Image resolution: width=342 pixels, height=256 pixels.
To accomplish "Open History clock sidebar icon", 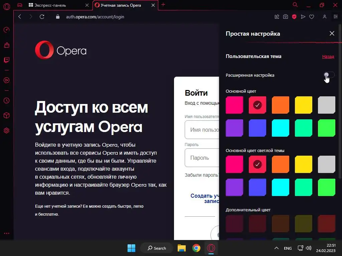I will coord(7,100).
